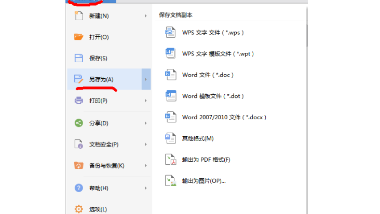Open 备份与恢复(K) menu entry

[x=109, y=166]
